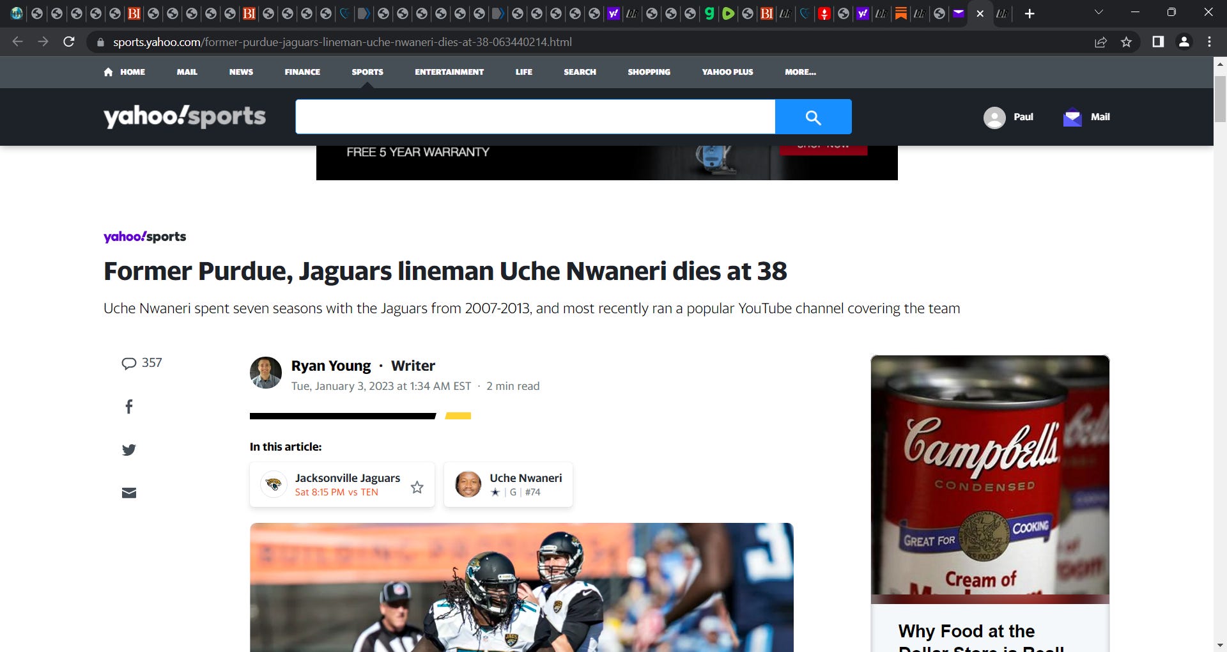Open YAHOO PLUS in top navigation
Image resolution: width=1227 pixels, height=652 pixels.
727,72
